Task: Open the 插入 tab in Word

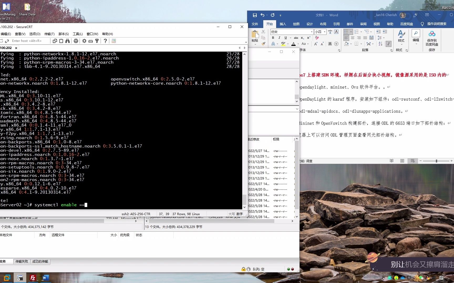Action: [283, 24]
